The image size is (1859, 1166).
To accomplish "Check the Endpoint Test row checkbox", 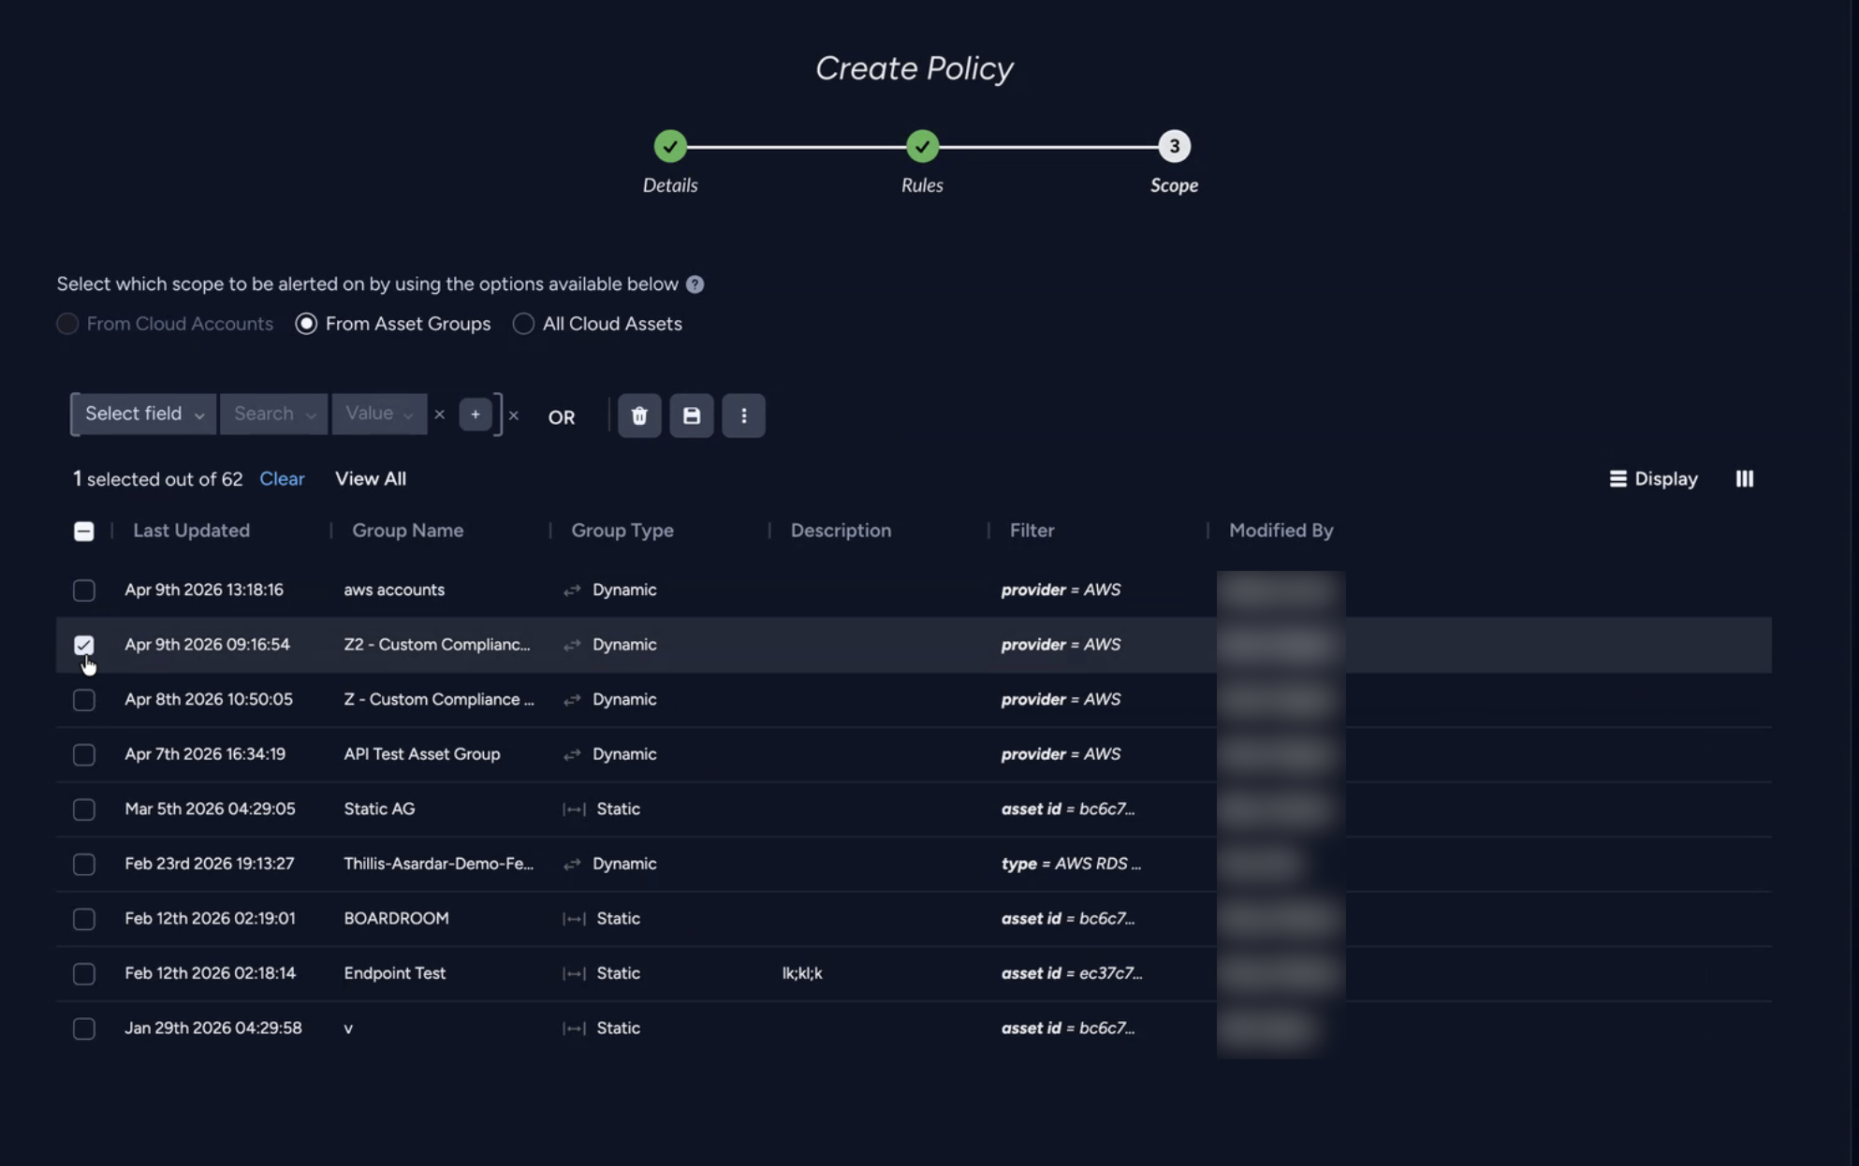I will (83, 973).
